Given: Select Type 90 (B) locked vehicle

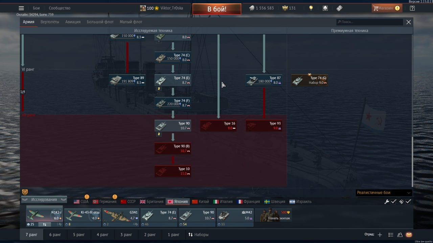Looking at the screenshot, I should pyautogui.click(x=173, y=148).
